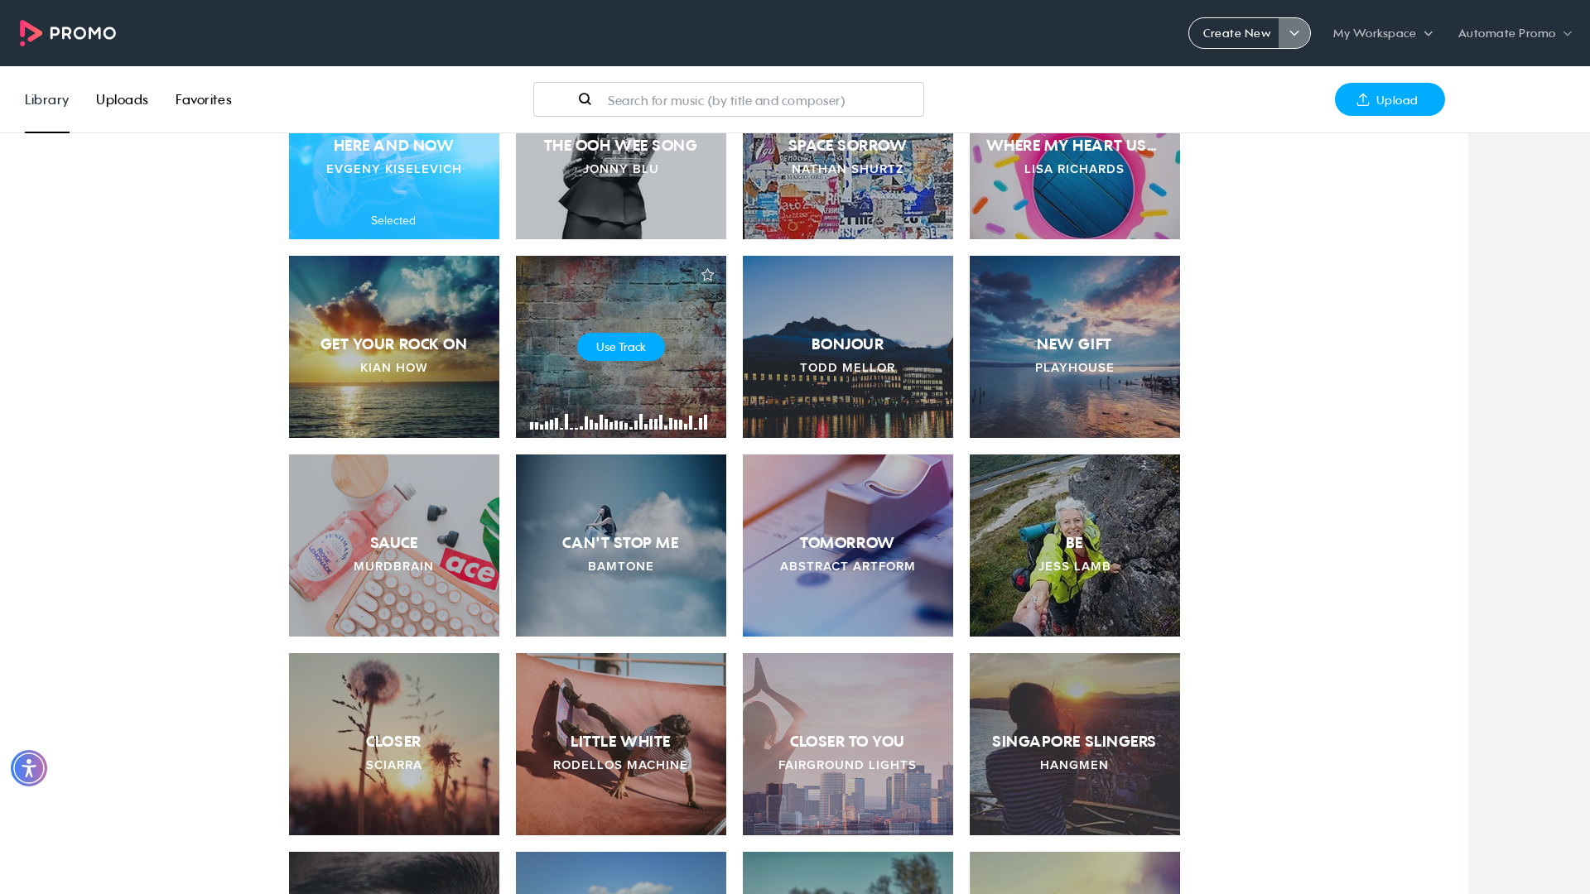Open the accessibility widget icon

click(x=29, y=768)
